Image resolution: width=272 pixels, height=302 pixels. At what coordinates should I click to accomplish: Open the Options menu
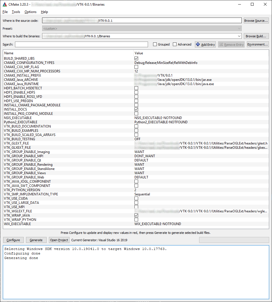(31, 12)
